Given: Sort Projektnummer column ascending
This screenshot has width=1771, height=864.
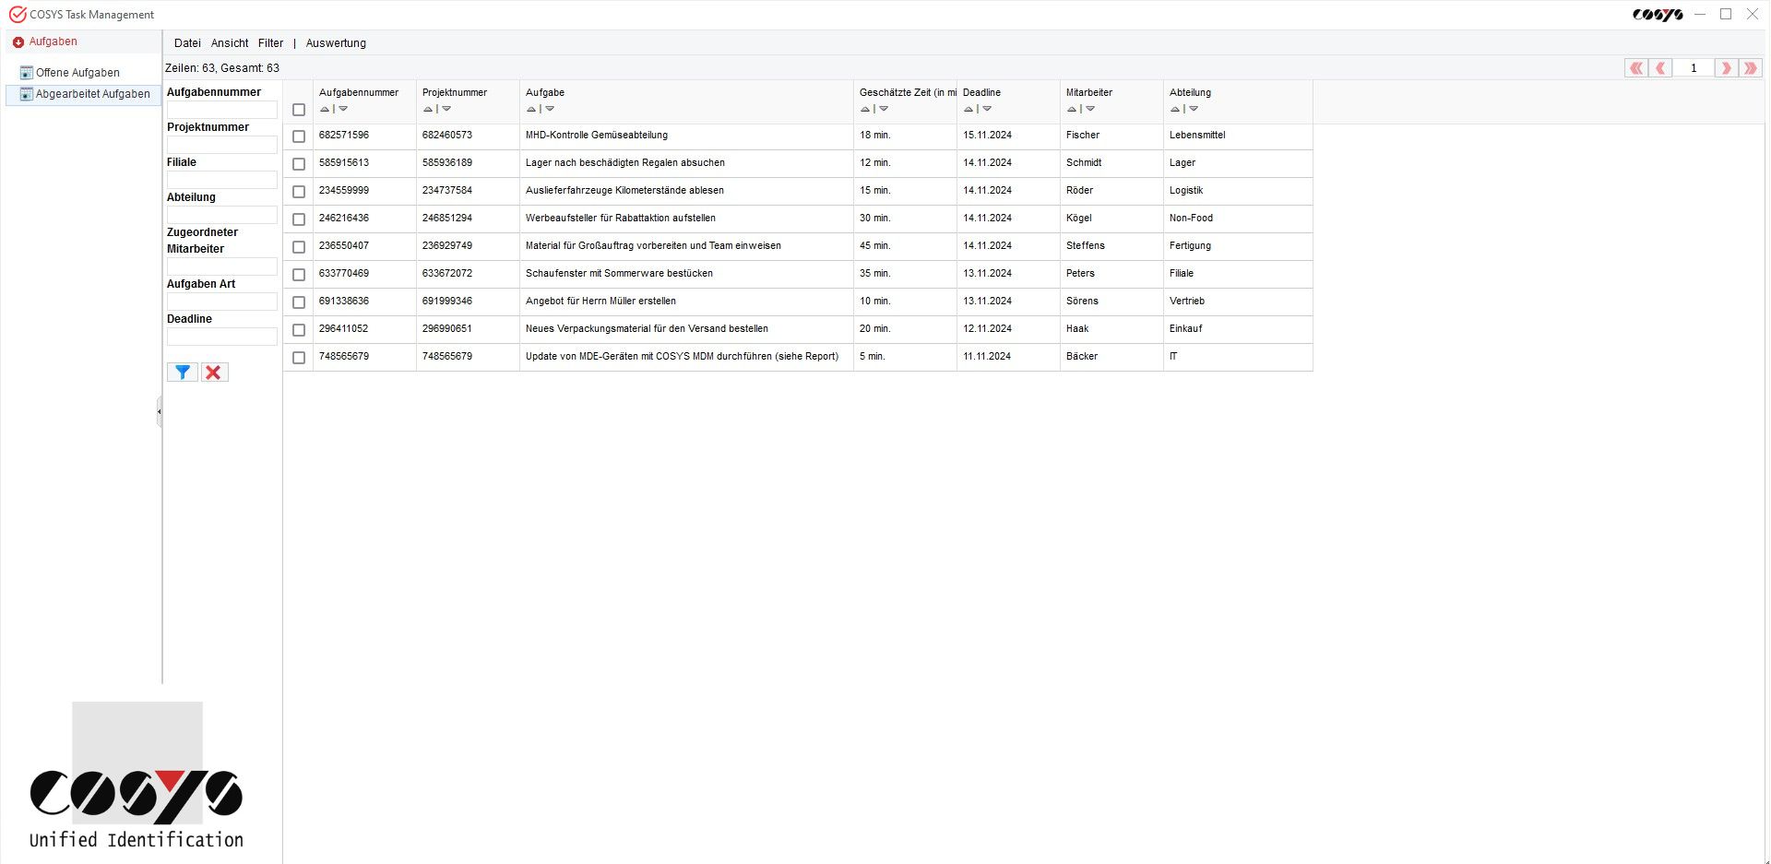Looking at the screenshot, I should 428,109.
